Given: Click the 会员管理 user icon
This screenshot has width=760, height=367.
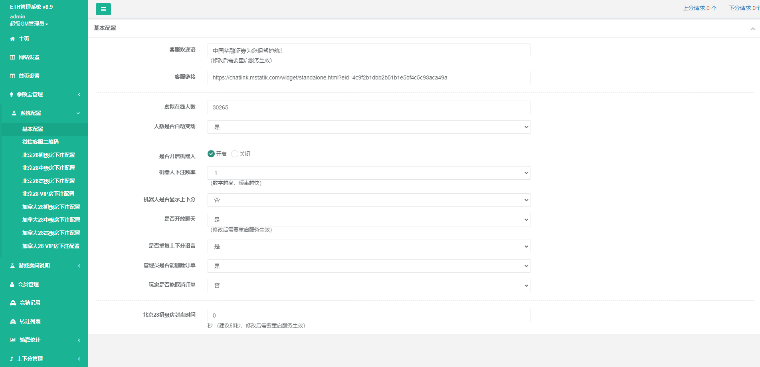Looking at the screenshot, I should pos(12,285).
